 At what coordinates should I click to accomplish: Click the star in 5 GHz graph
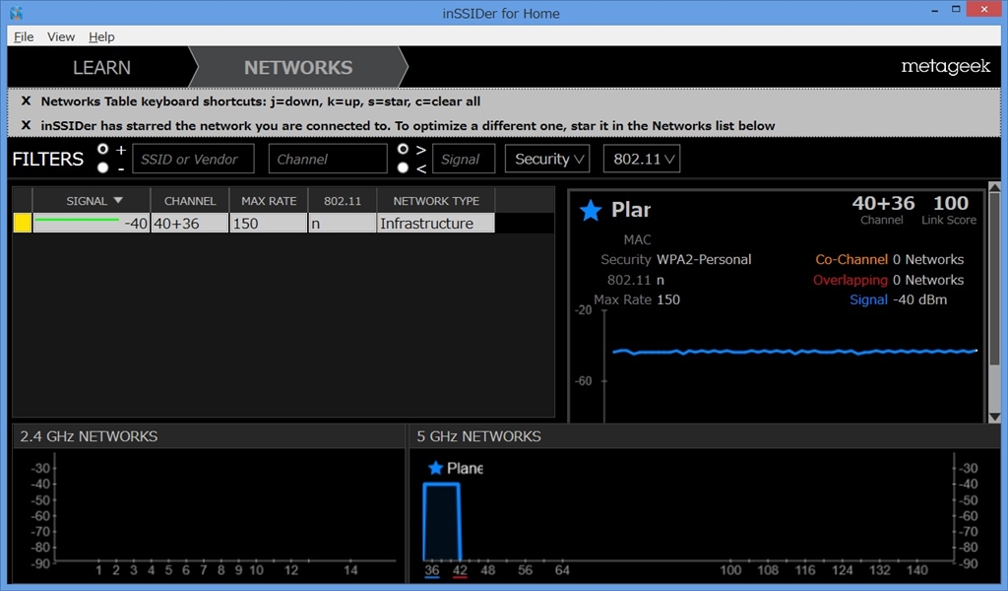(436, 468)
